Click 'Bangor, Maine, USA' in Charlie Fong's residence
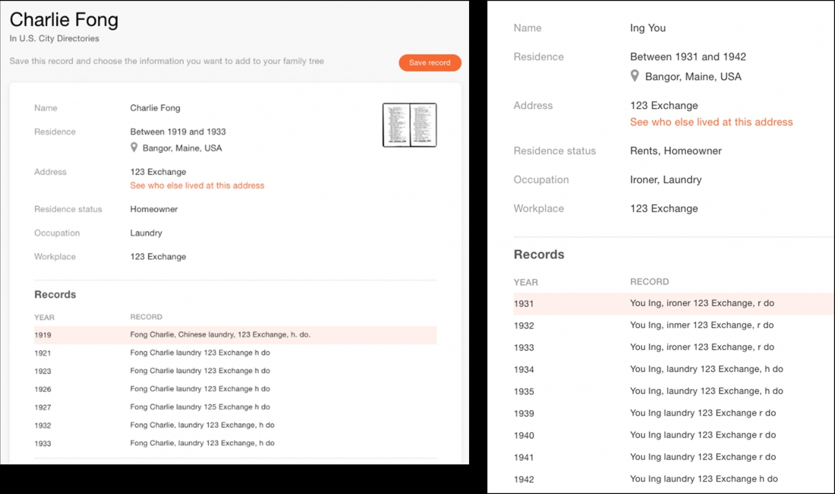The height and width of the screenshot is (494, 835). pos(182,148)
